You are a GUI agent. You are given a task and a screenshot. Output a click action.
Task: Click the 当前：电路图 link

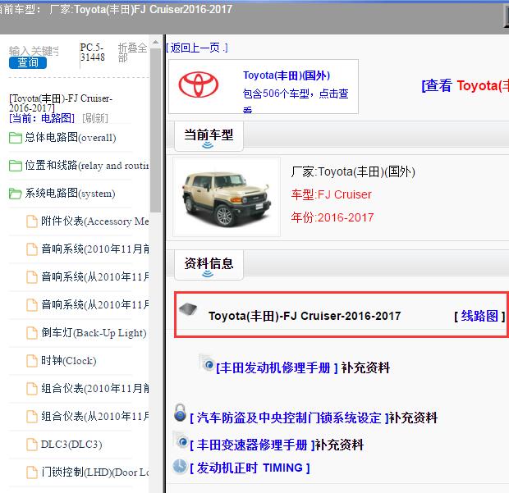click(x=42, y=118)
